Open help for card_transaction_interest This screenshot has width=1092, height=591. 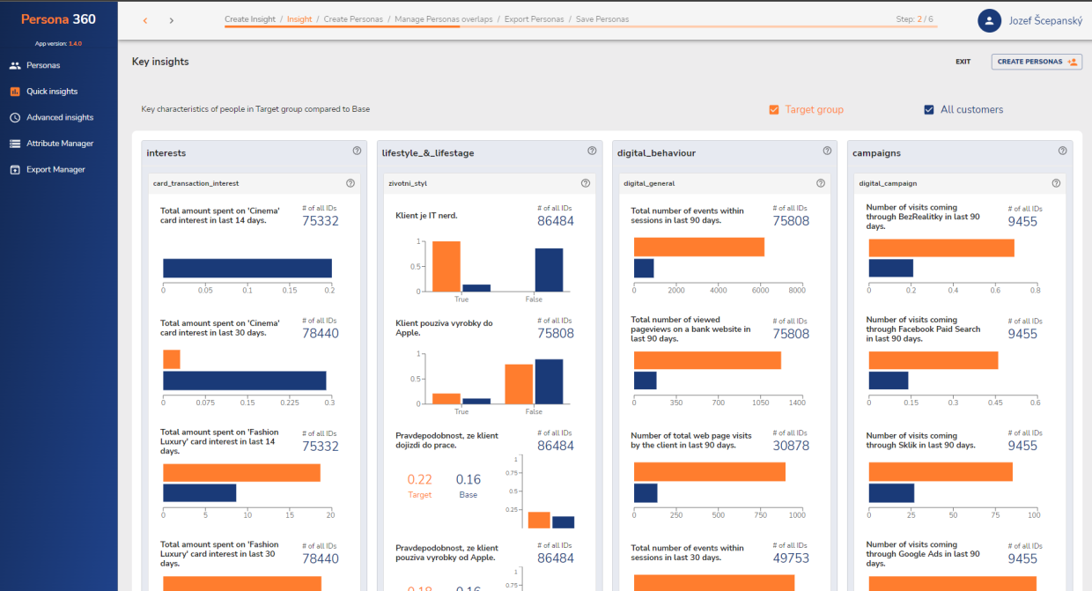point(350,183)
